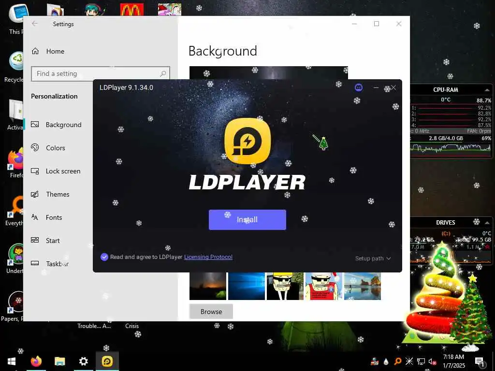This screenshot has height=371, width=495.
Task: Click the orange magnifier tray icon
Action: (x=398, y=361)
